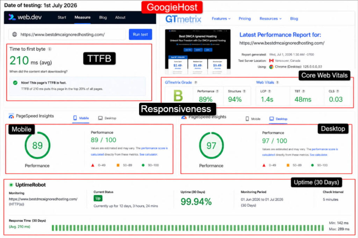Click the monitored URL under Monitoring
358x238 pixels.
pos(43,199)
